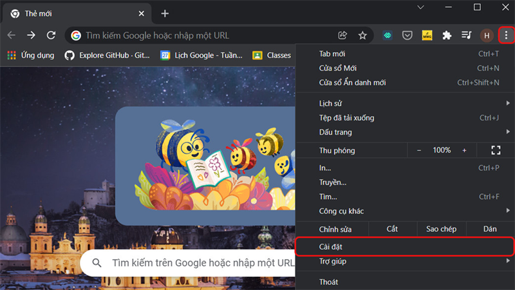Click the share page icon in address bar

pos(342,35)
